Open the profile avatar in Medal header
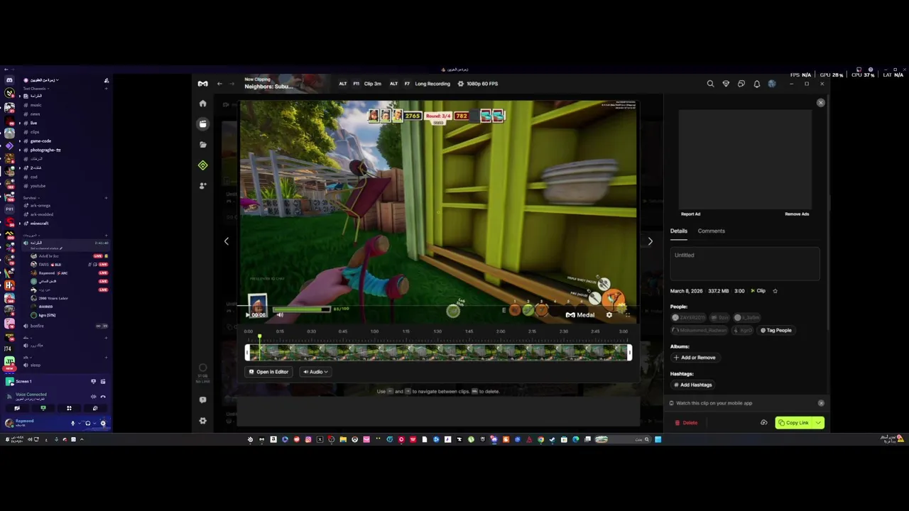 click(772, 84)
